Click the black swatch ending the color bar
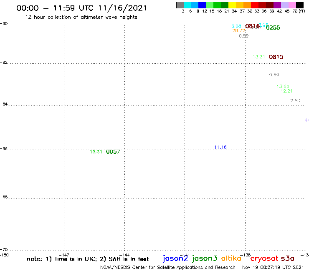The image size is (309, 271). [300, 5]
